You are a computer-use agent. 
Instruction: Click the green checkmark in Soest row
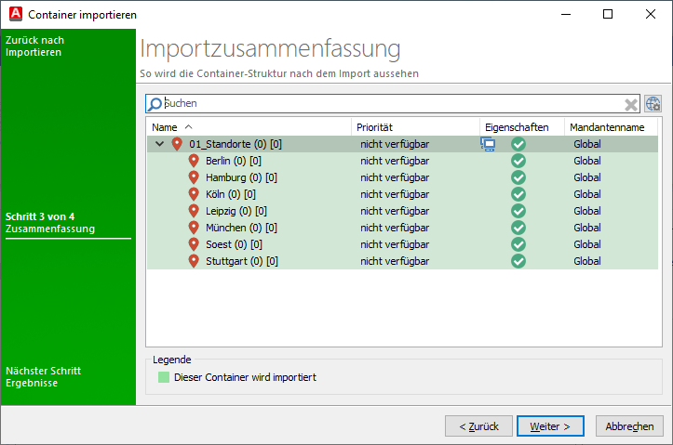click(x=518, y=244)
